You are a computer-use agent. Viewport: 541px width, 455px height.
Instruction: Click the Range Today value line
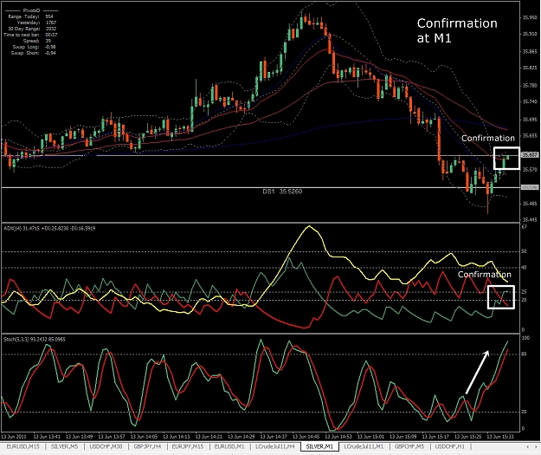[30, 16]
